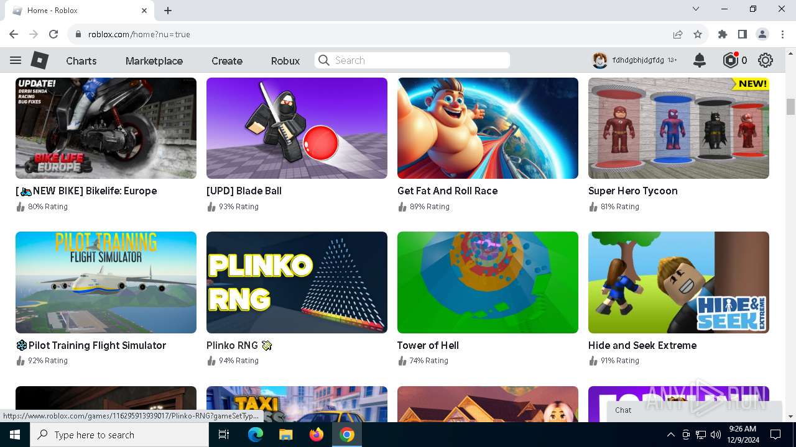Viewport: 796px width, 447px height.
Task: Open Bikelife: Europe game thumbnail
Action: click(106, 128)
